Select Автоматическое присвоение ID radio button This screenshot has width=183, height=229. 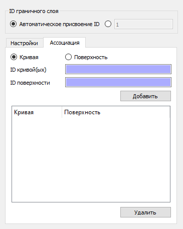pos(13,24)
